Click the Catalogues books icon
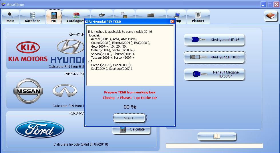This screenshot has width=280, height=153. click(x=76, y=15)
